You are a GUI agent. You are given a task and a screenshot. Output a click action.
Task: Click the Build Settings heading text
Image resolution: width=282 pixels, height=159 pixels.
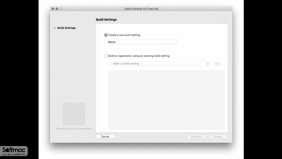pos(106,20)
